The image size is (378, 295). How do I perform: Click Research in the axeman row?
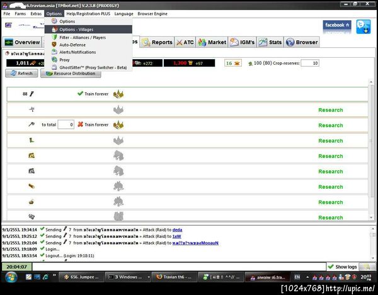[x=331, y=125]
